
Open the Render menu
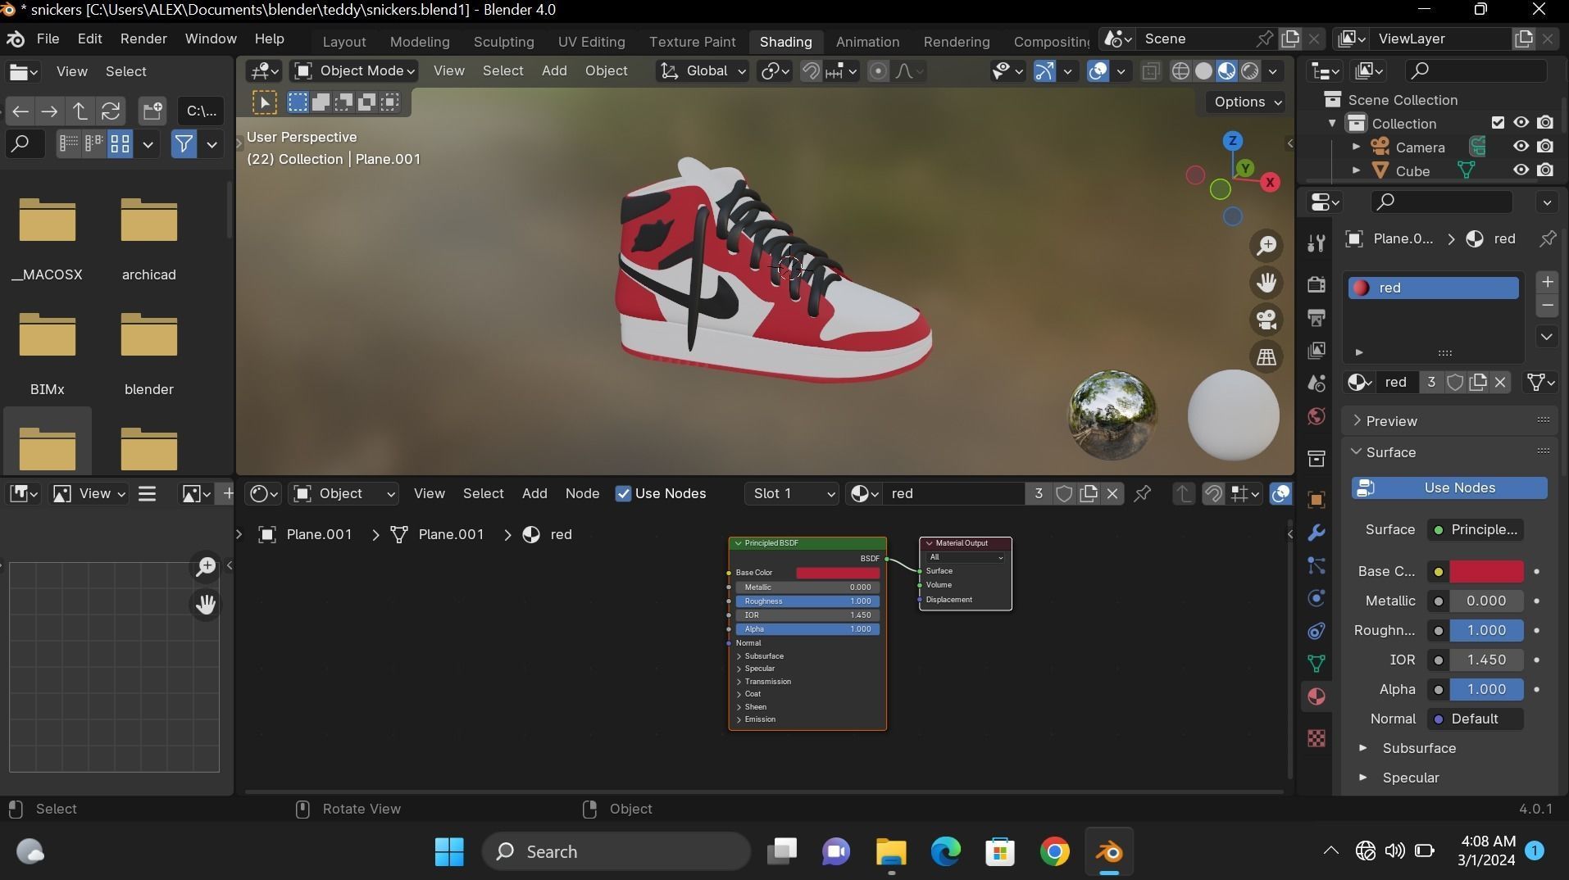point(143,39)
